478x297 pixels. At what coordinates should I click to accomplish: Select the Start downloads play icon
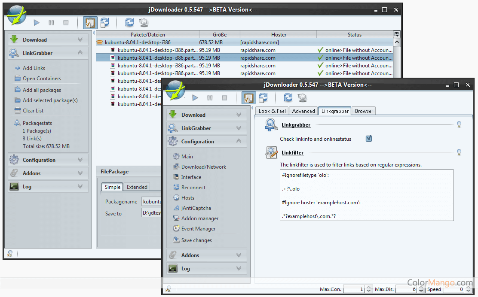(195, 98)
